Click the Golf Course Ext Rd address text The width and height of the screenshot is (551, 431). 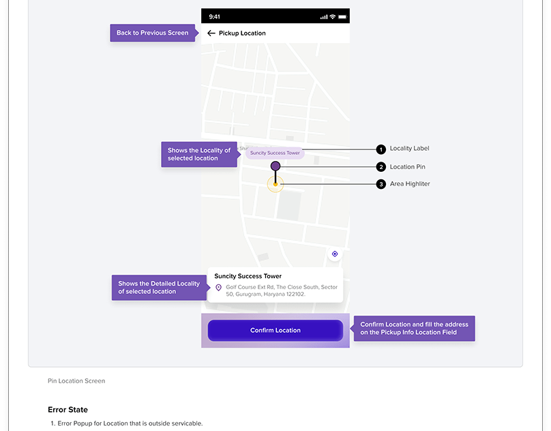pos(281,291)
